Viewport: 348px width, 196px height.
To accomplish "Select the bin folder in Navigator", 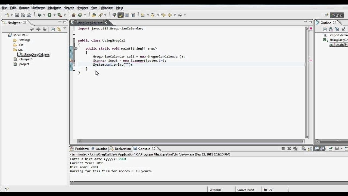I will pos(18,45).
